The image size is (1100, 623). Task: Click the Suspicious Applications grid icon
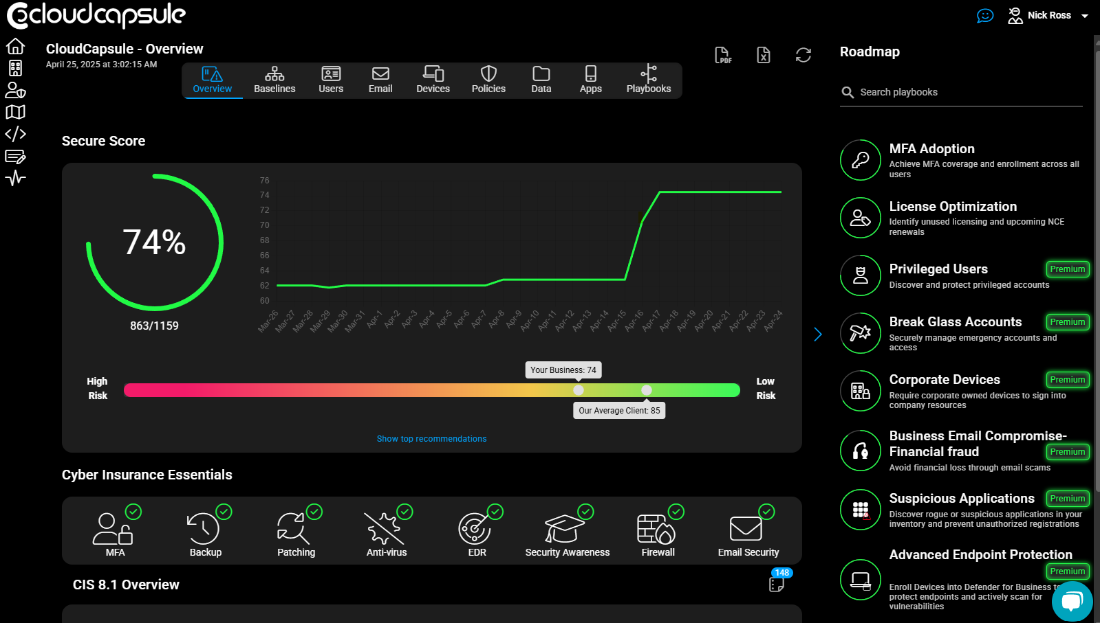click(x=861, y=510)
